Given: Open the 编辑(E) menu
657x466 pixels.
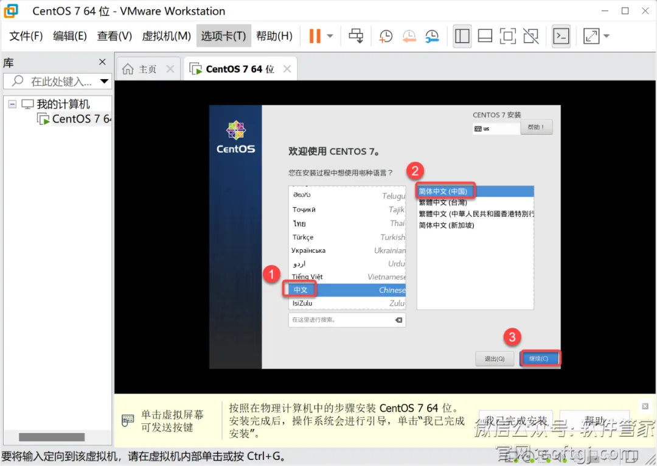Looking at the screenshot, I should pyautogui.click(x=69, y=36).
